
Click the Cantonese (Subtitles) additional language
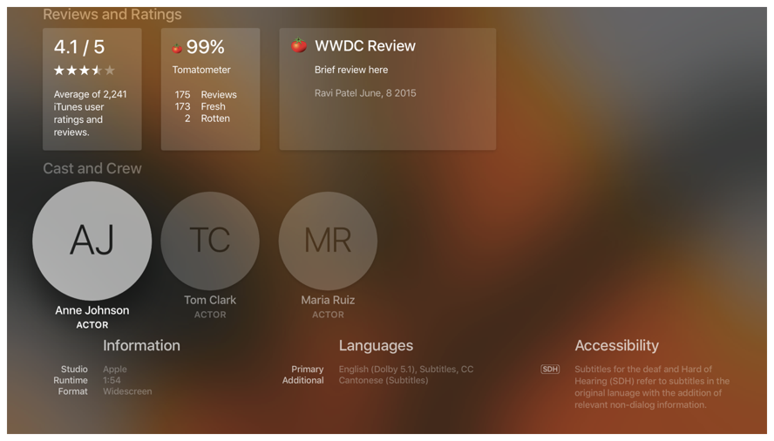coord(384,381)
